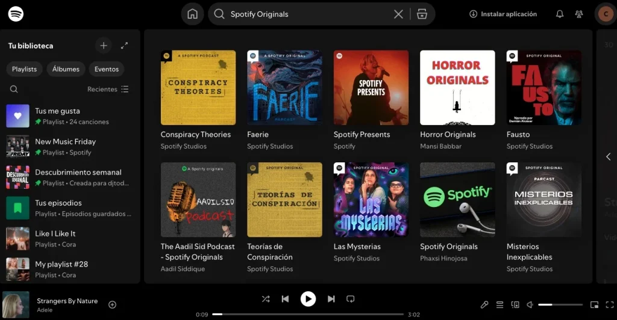
Task: Filter library by Eventos
Action: coord(107,69)
